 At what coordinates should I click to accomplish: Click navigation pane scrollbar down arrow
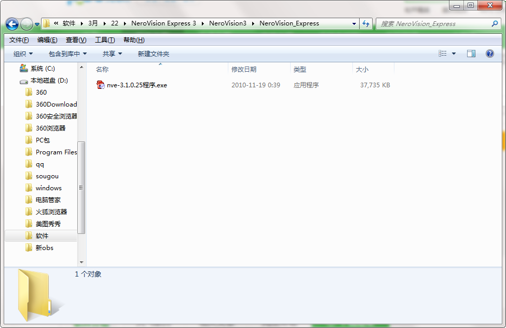(x=81, y=262)
